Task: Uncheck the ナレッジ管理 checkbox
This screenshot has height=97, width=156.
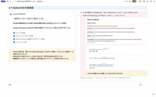Action: pyautogui.click(x=14, y=33)
